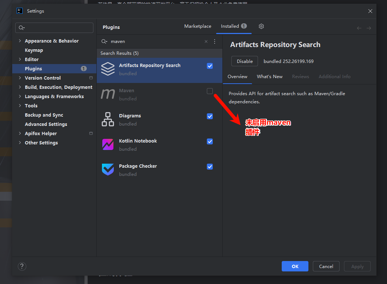Click the 'bundled 252.26199.169' version text

(x=288, y=61)
